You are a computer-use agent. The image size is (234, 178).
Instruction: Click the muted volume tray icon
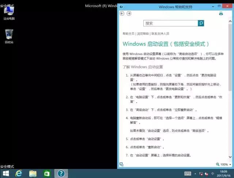207,174
